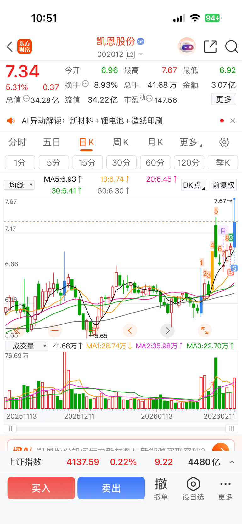Screen dimensions: 242x524
Task: Tap the 7.67 high price label on chart
Action: (223, 201)
